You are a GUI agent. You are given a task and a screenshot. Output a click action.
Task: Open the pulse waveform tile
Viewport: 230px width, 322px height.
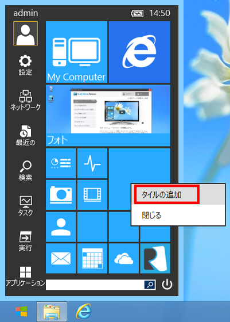[x=92, y=163]
